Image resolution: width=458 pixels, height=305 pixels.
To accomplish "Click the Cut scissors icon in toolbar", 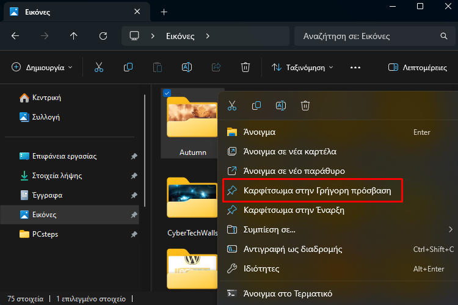I will pyautogui.click(x=99, y=68).
